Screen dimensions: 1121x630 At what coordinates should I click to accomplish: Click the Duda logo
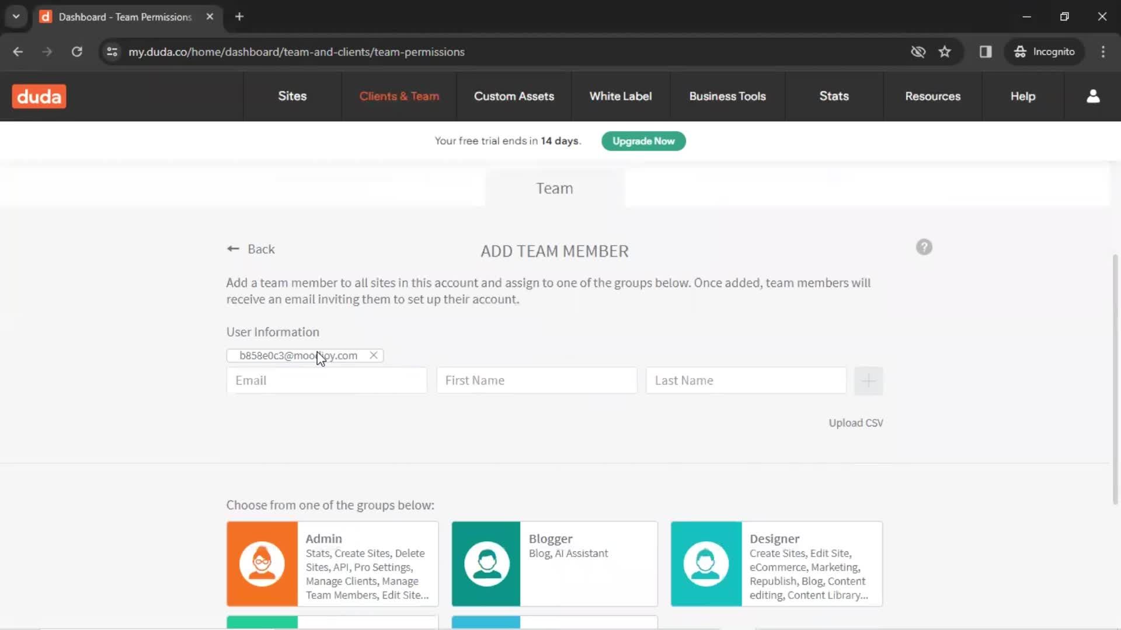click(x=39, y=96)
